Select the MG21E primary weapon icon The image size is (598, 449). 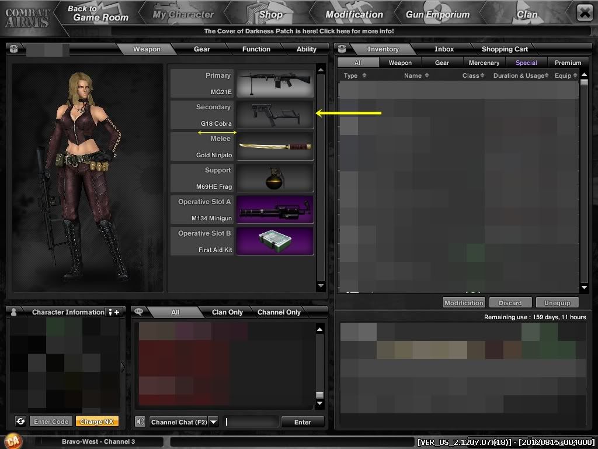pos(275,84)
